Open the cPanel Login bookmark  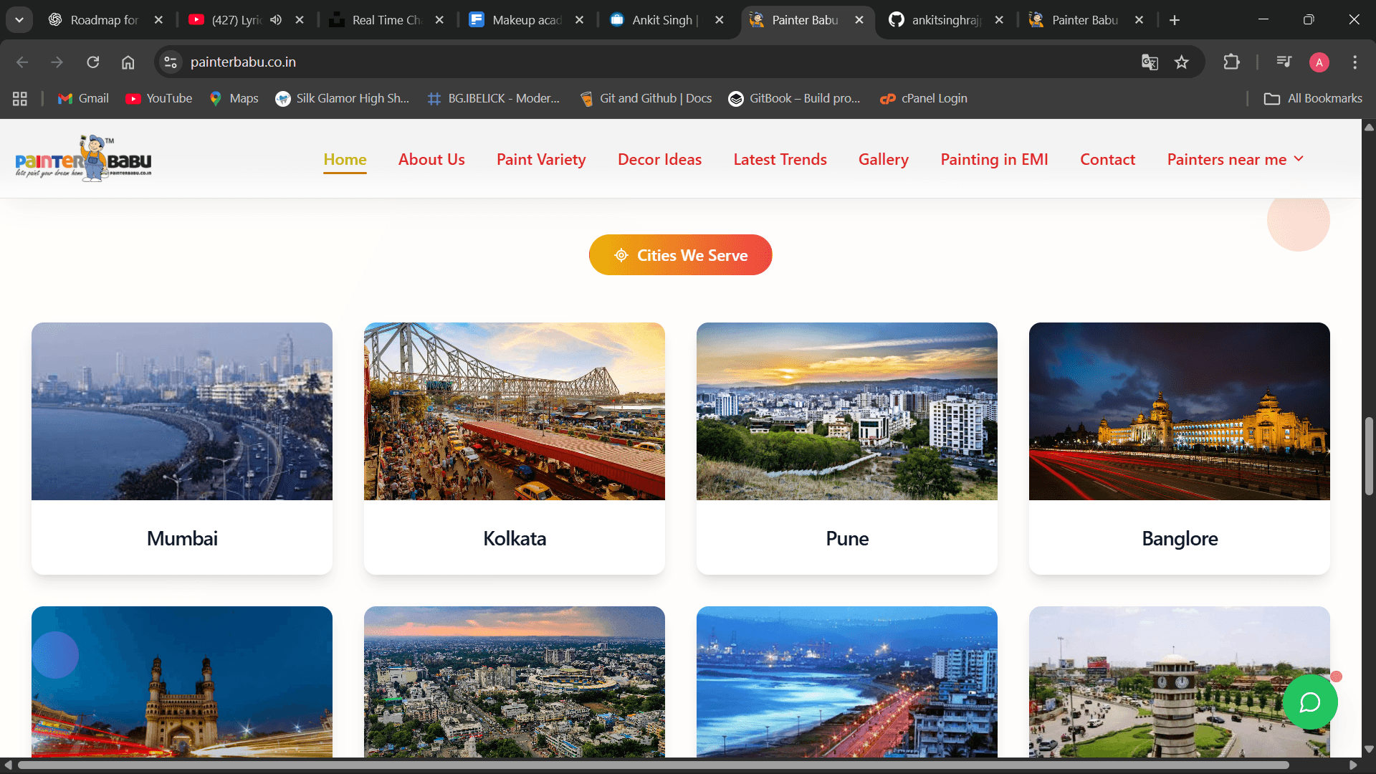[924, 99]
